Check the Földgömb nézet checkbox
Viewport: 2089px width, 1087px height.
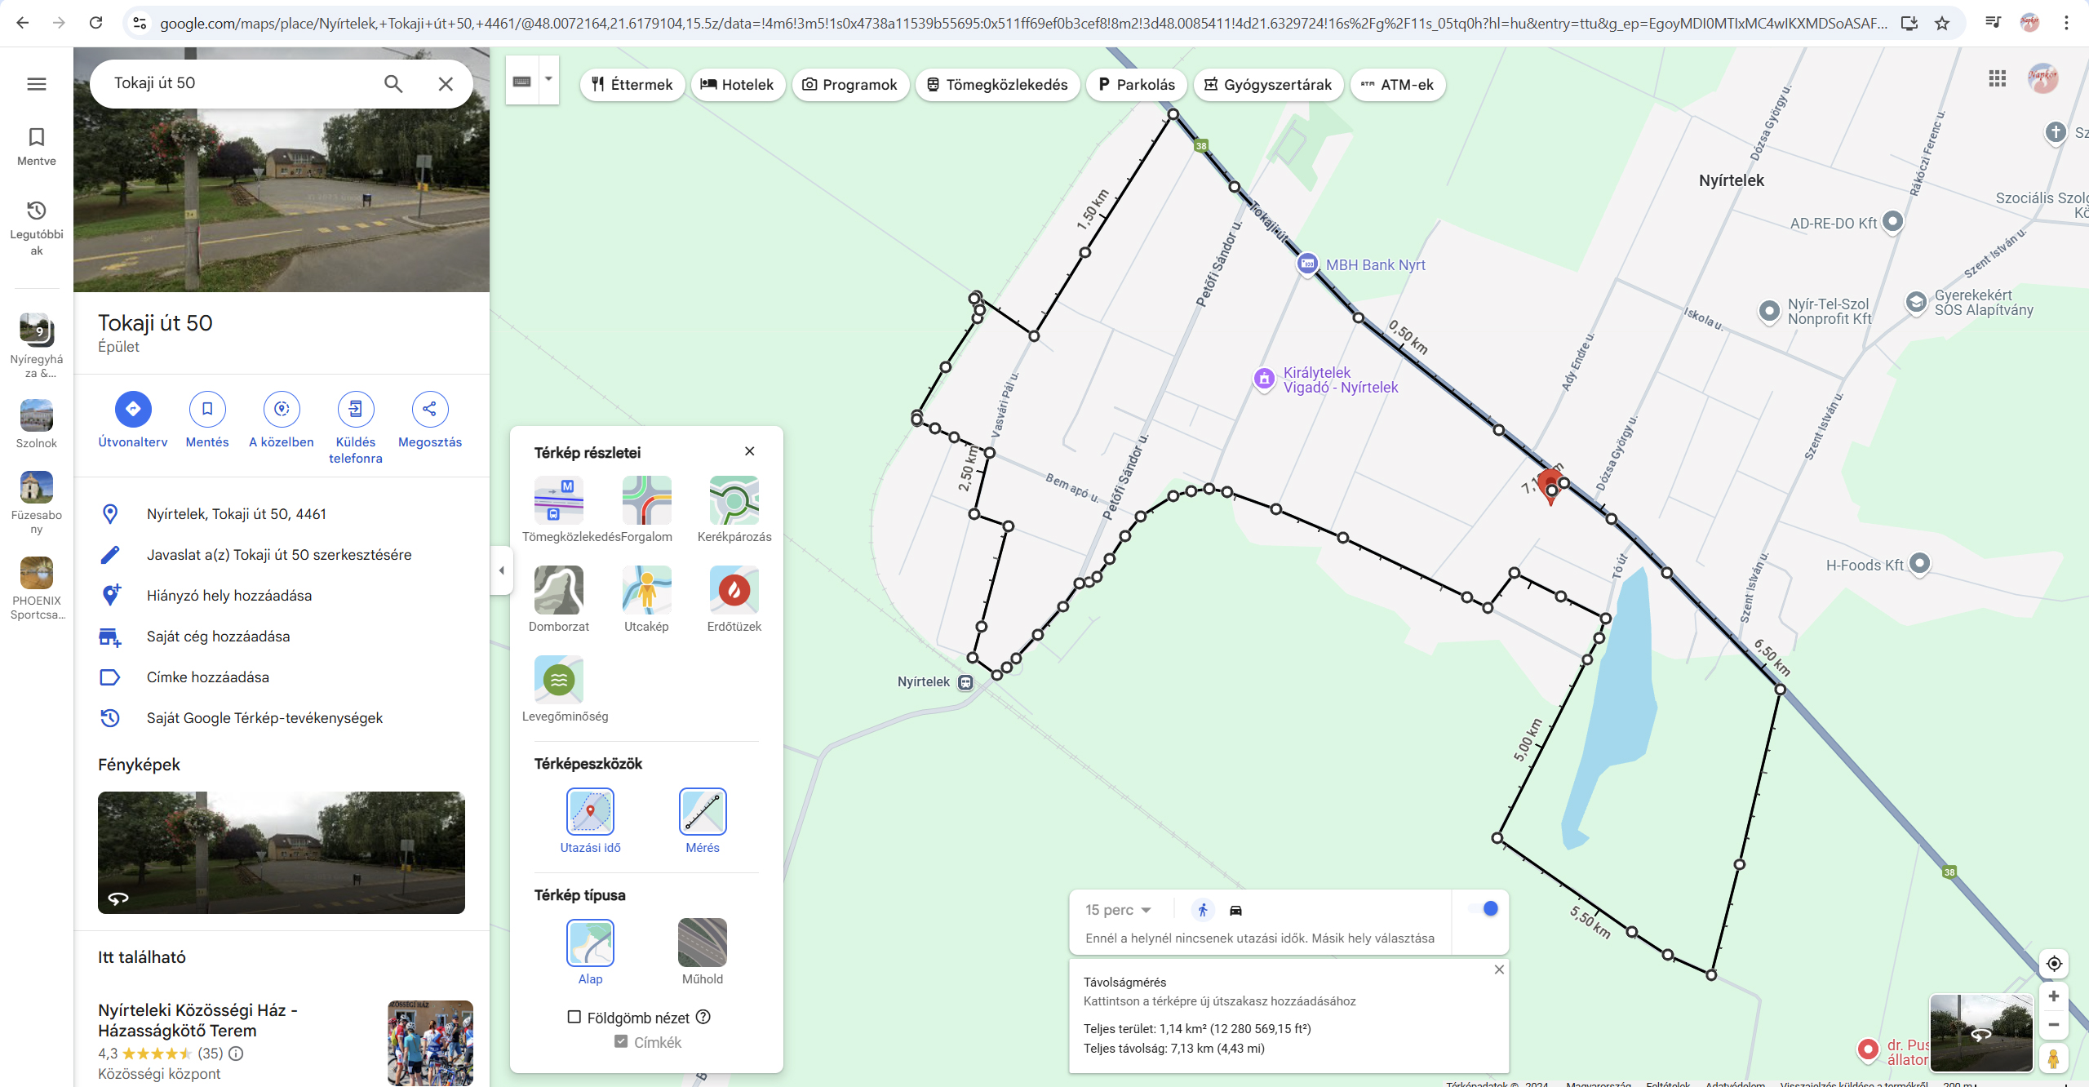(574, 1017)
